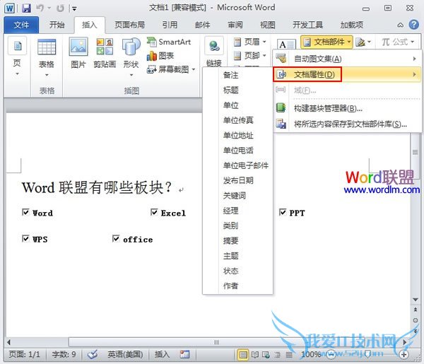424x364 pixels.
Task: Click the Redo icon in title bar
Action: pos(60,8)
